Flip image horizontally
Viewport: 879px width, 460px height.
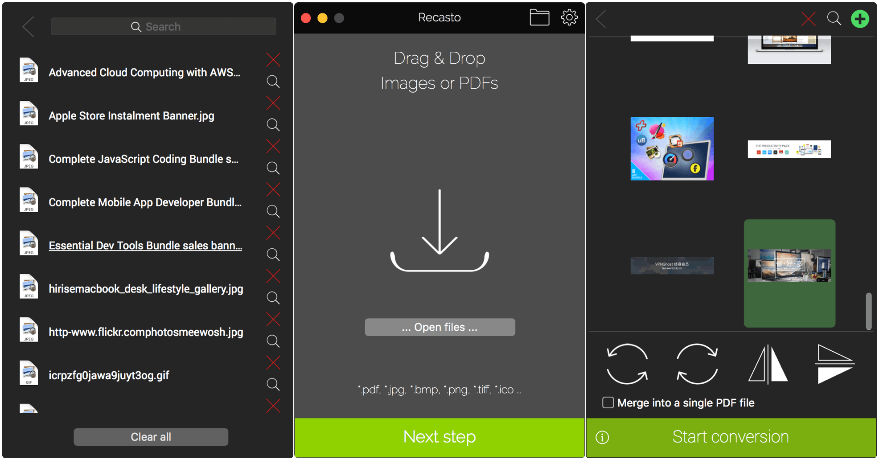click(768, 365)
